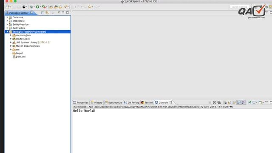The height and width of the screenshot is (153, 272).
Task: Switch to the Git Reflog tab
Action: 131,102
